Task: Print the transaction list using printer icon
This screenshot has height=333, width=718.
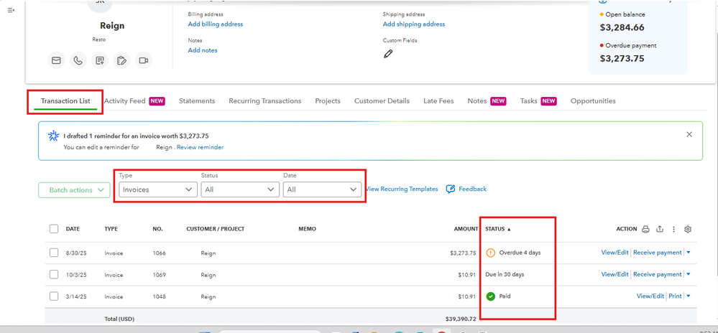Action: (x=645, y=229)
